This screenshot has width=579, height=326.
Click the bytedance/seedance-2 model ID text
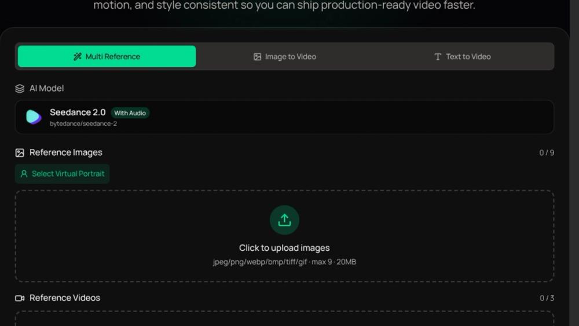click(83, 124)
